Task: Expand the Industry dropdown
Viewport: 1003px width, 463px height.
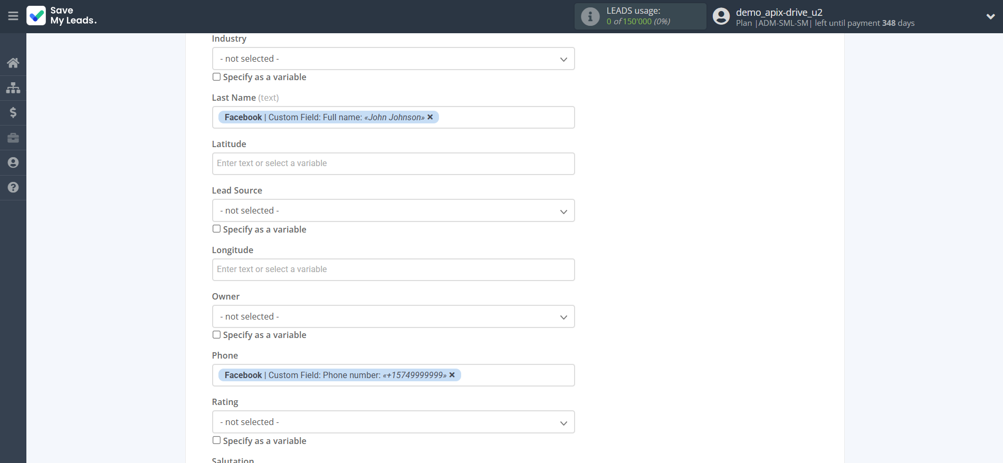Action: pos(393,59)
